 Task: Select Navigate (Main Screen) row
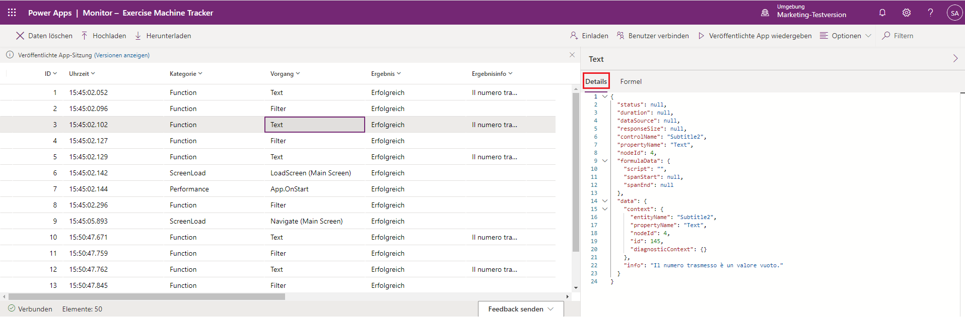tap(278, 221)
